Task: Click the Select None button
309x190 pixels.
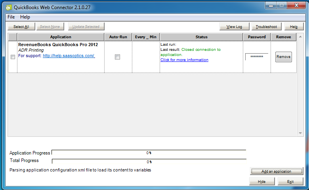Action: [x=50, y=27]
